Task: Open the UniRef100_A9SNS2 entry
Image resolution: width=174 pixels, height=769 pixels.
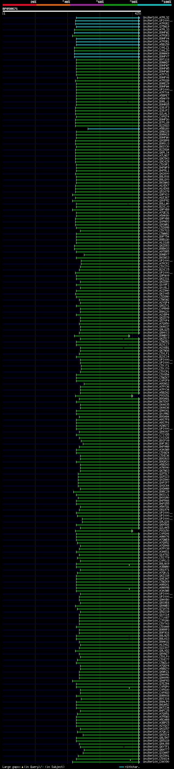Action: (x=156, y=384)
